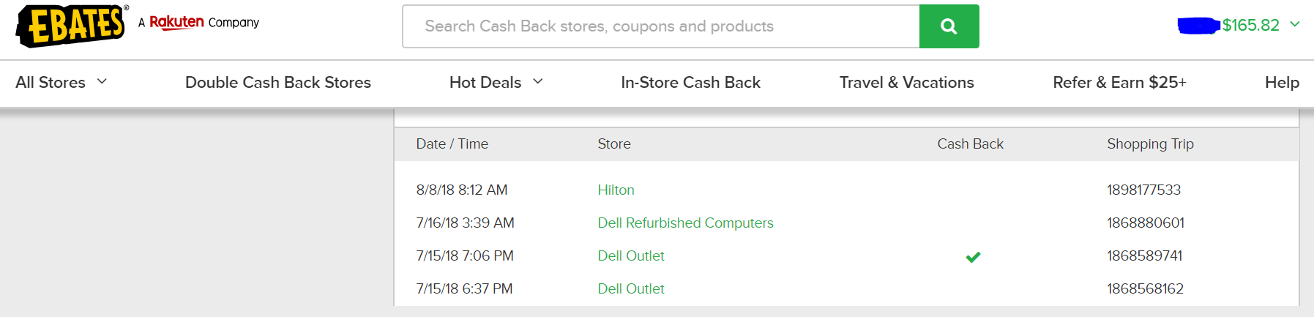Open Double Cash Back Stores
This screenshot has height=317, width=1314.
278,82
